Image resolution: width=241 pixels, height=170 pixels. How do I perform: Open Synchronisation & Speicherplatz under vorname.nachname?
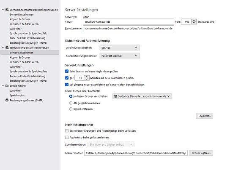pos(28,33)
